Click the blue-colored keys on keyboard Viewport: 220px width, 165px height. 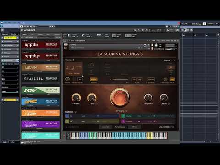(83, 136)
